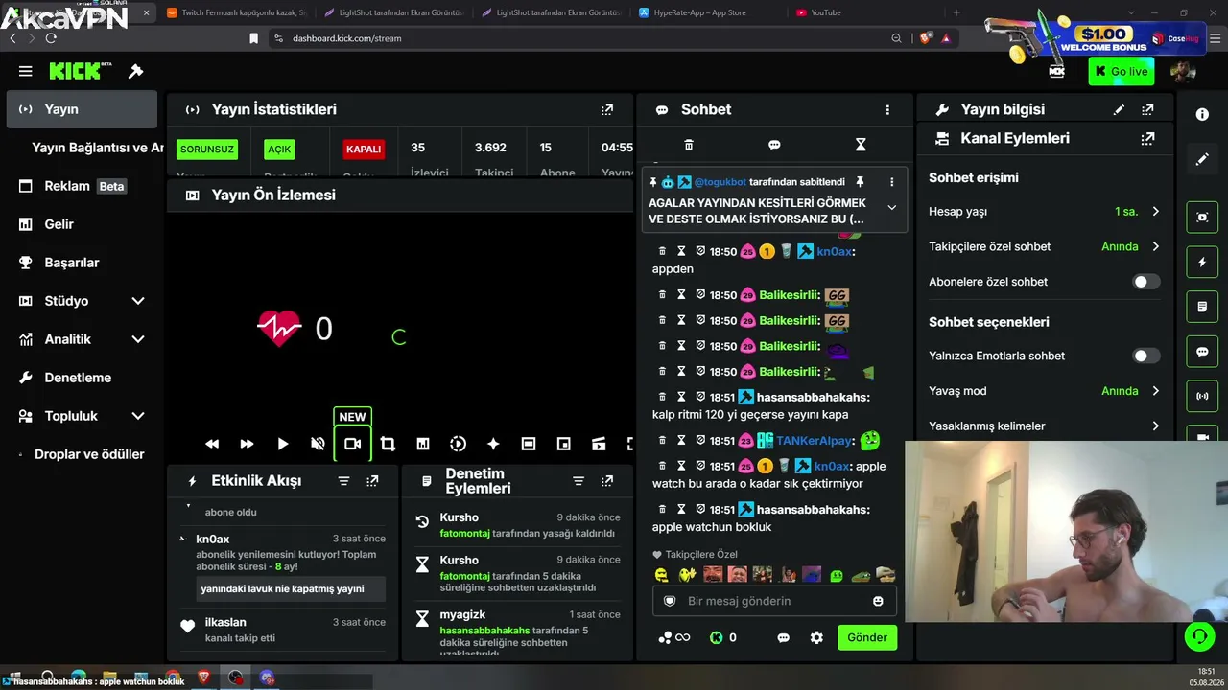Pop out the Denetim Eylemleri panel

click(607, 481)
